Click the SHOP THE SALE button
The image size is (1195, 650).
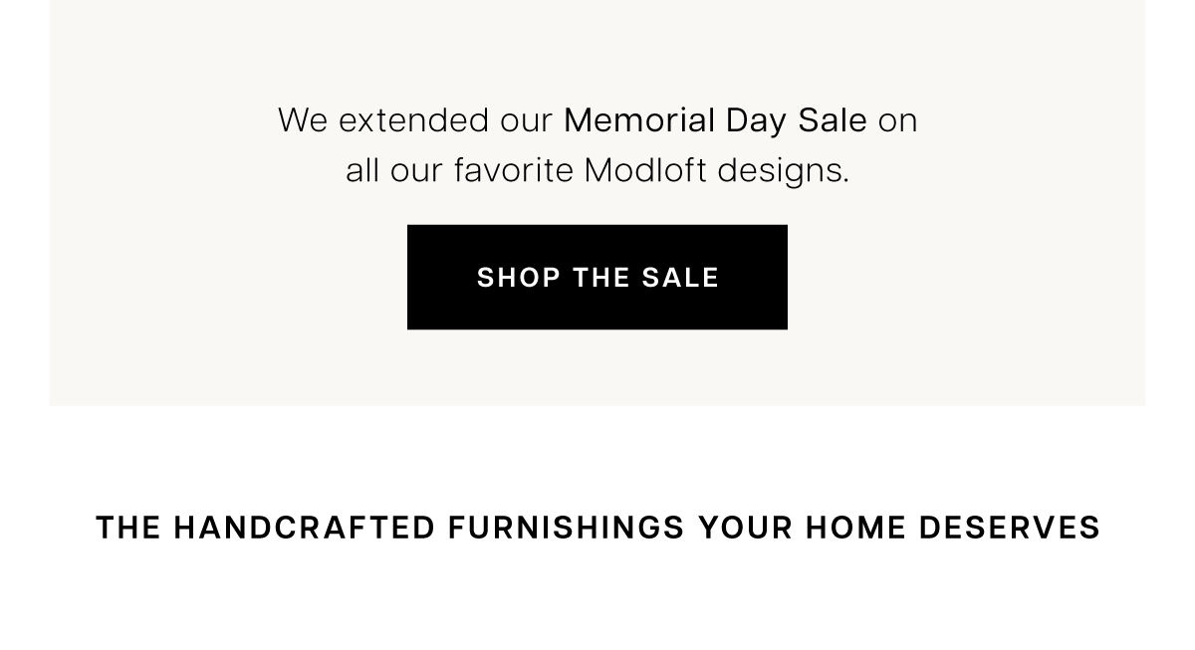tap(597, 277)
